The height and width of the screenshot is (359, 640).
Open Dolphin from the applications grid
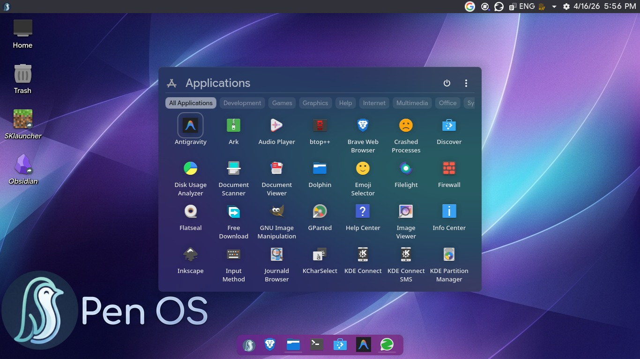point(320,172)
